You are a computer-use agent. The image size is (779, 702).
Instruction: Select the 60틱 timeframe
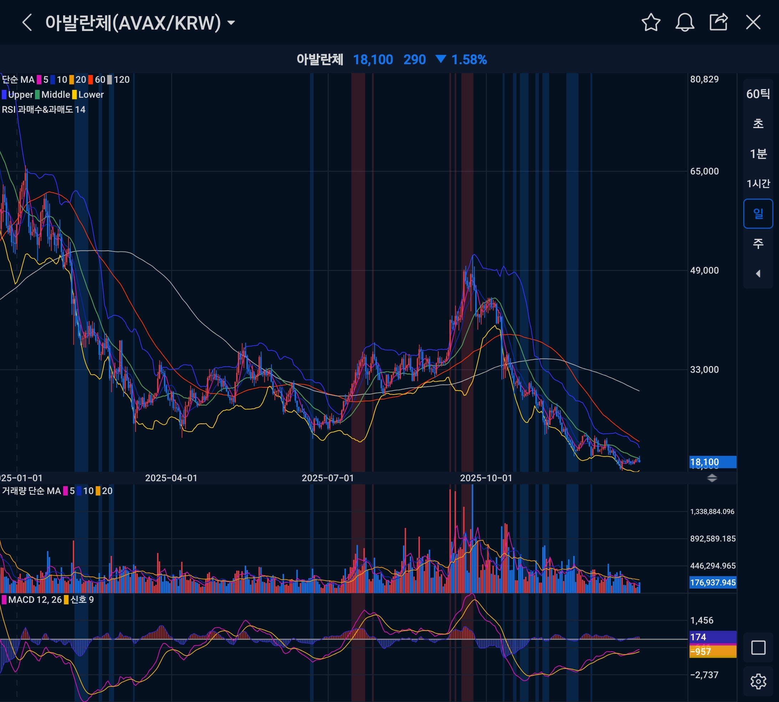click(758, 94)
